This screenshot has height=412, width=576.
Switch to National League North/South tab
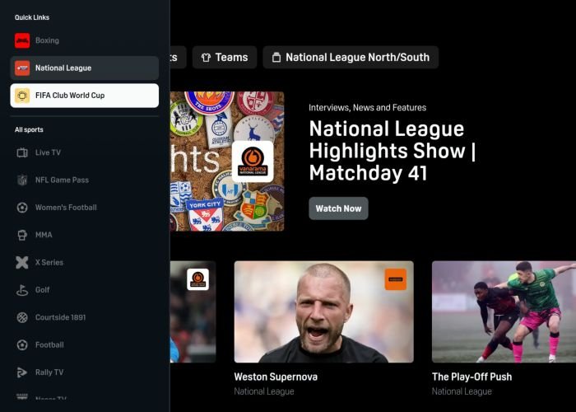pos(351,58)
